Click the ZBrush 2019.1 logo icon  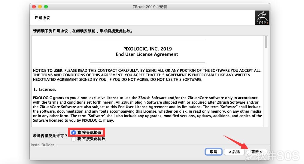262,18
